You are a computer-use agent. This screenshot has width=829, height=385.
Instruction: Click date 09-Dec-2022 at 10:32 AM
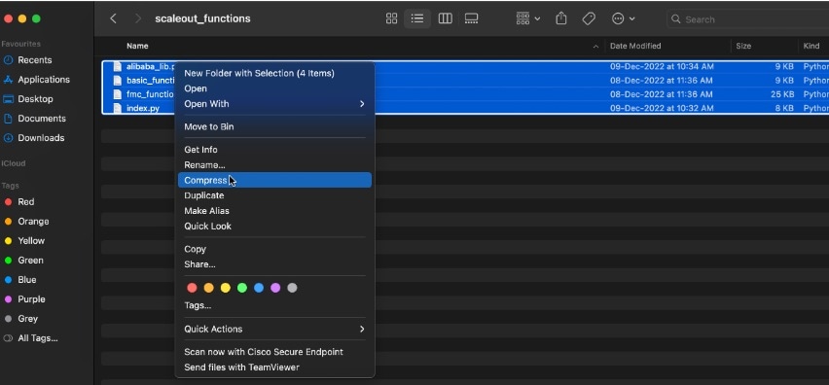[662, 108]
